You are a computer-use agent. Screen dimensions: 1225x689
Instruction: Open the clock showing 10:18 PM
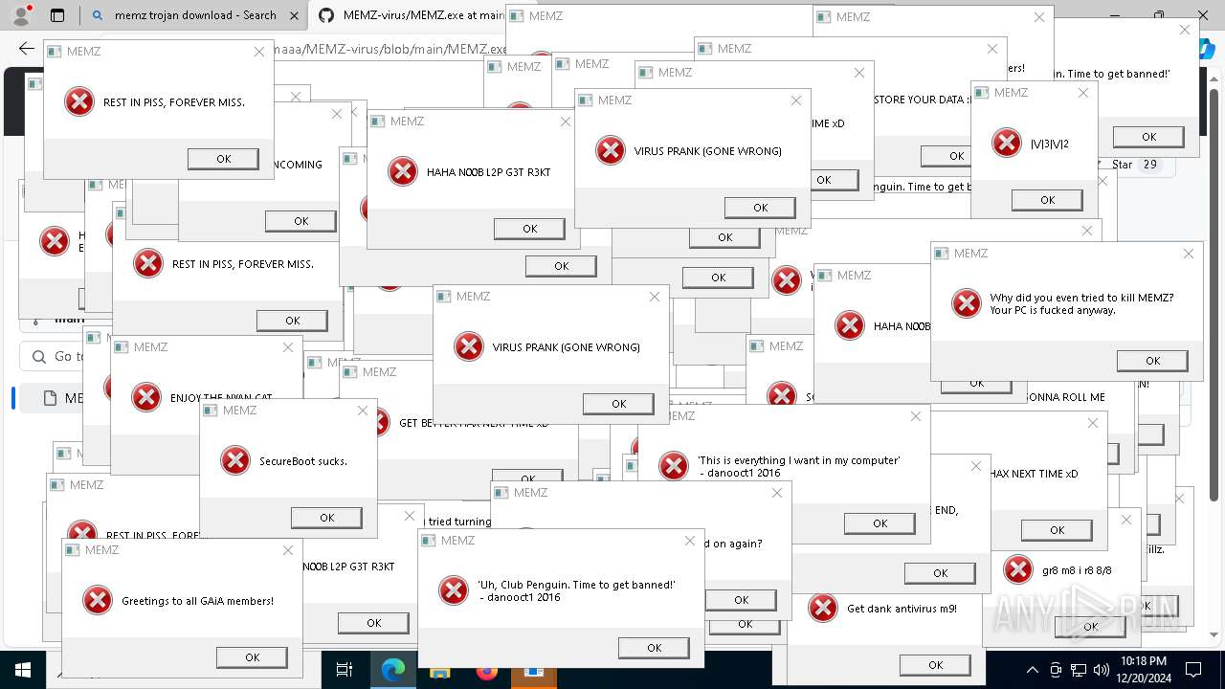[1143, 670]
